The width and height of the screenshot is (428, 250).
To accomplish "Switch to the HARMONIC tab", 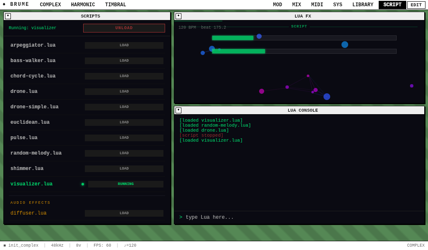I will point(83,5).
